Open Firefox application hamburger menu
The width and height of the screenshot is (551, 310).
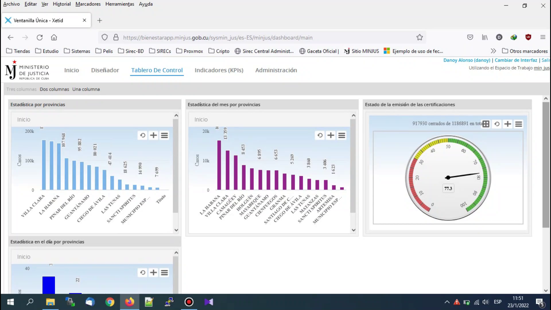[x=543, y=37]
